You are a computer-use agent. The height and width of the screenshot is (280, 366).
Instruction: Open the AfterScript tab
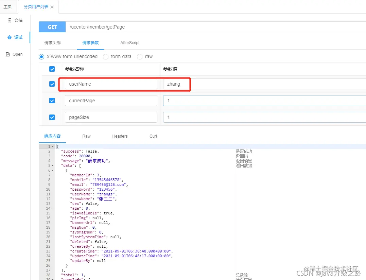point(130,43)
